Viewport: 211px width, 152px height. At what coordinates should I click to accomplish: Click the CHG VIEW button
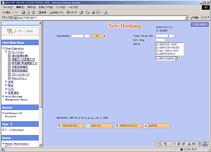point(199,24)
